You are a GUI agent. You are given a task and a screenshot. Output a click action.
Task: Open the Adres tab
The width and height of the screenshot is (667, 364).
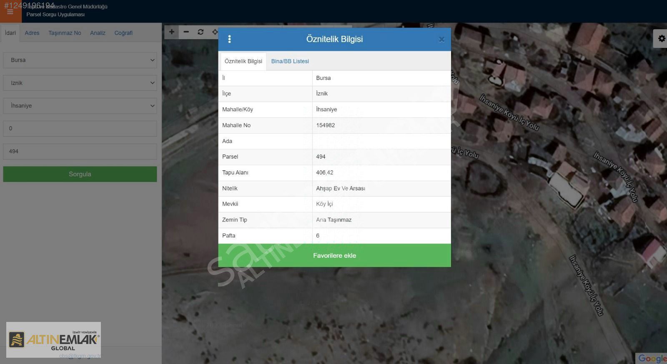click(32, 33)
